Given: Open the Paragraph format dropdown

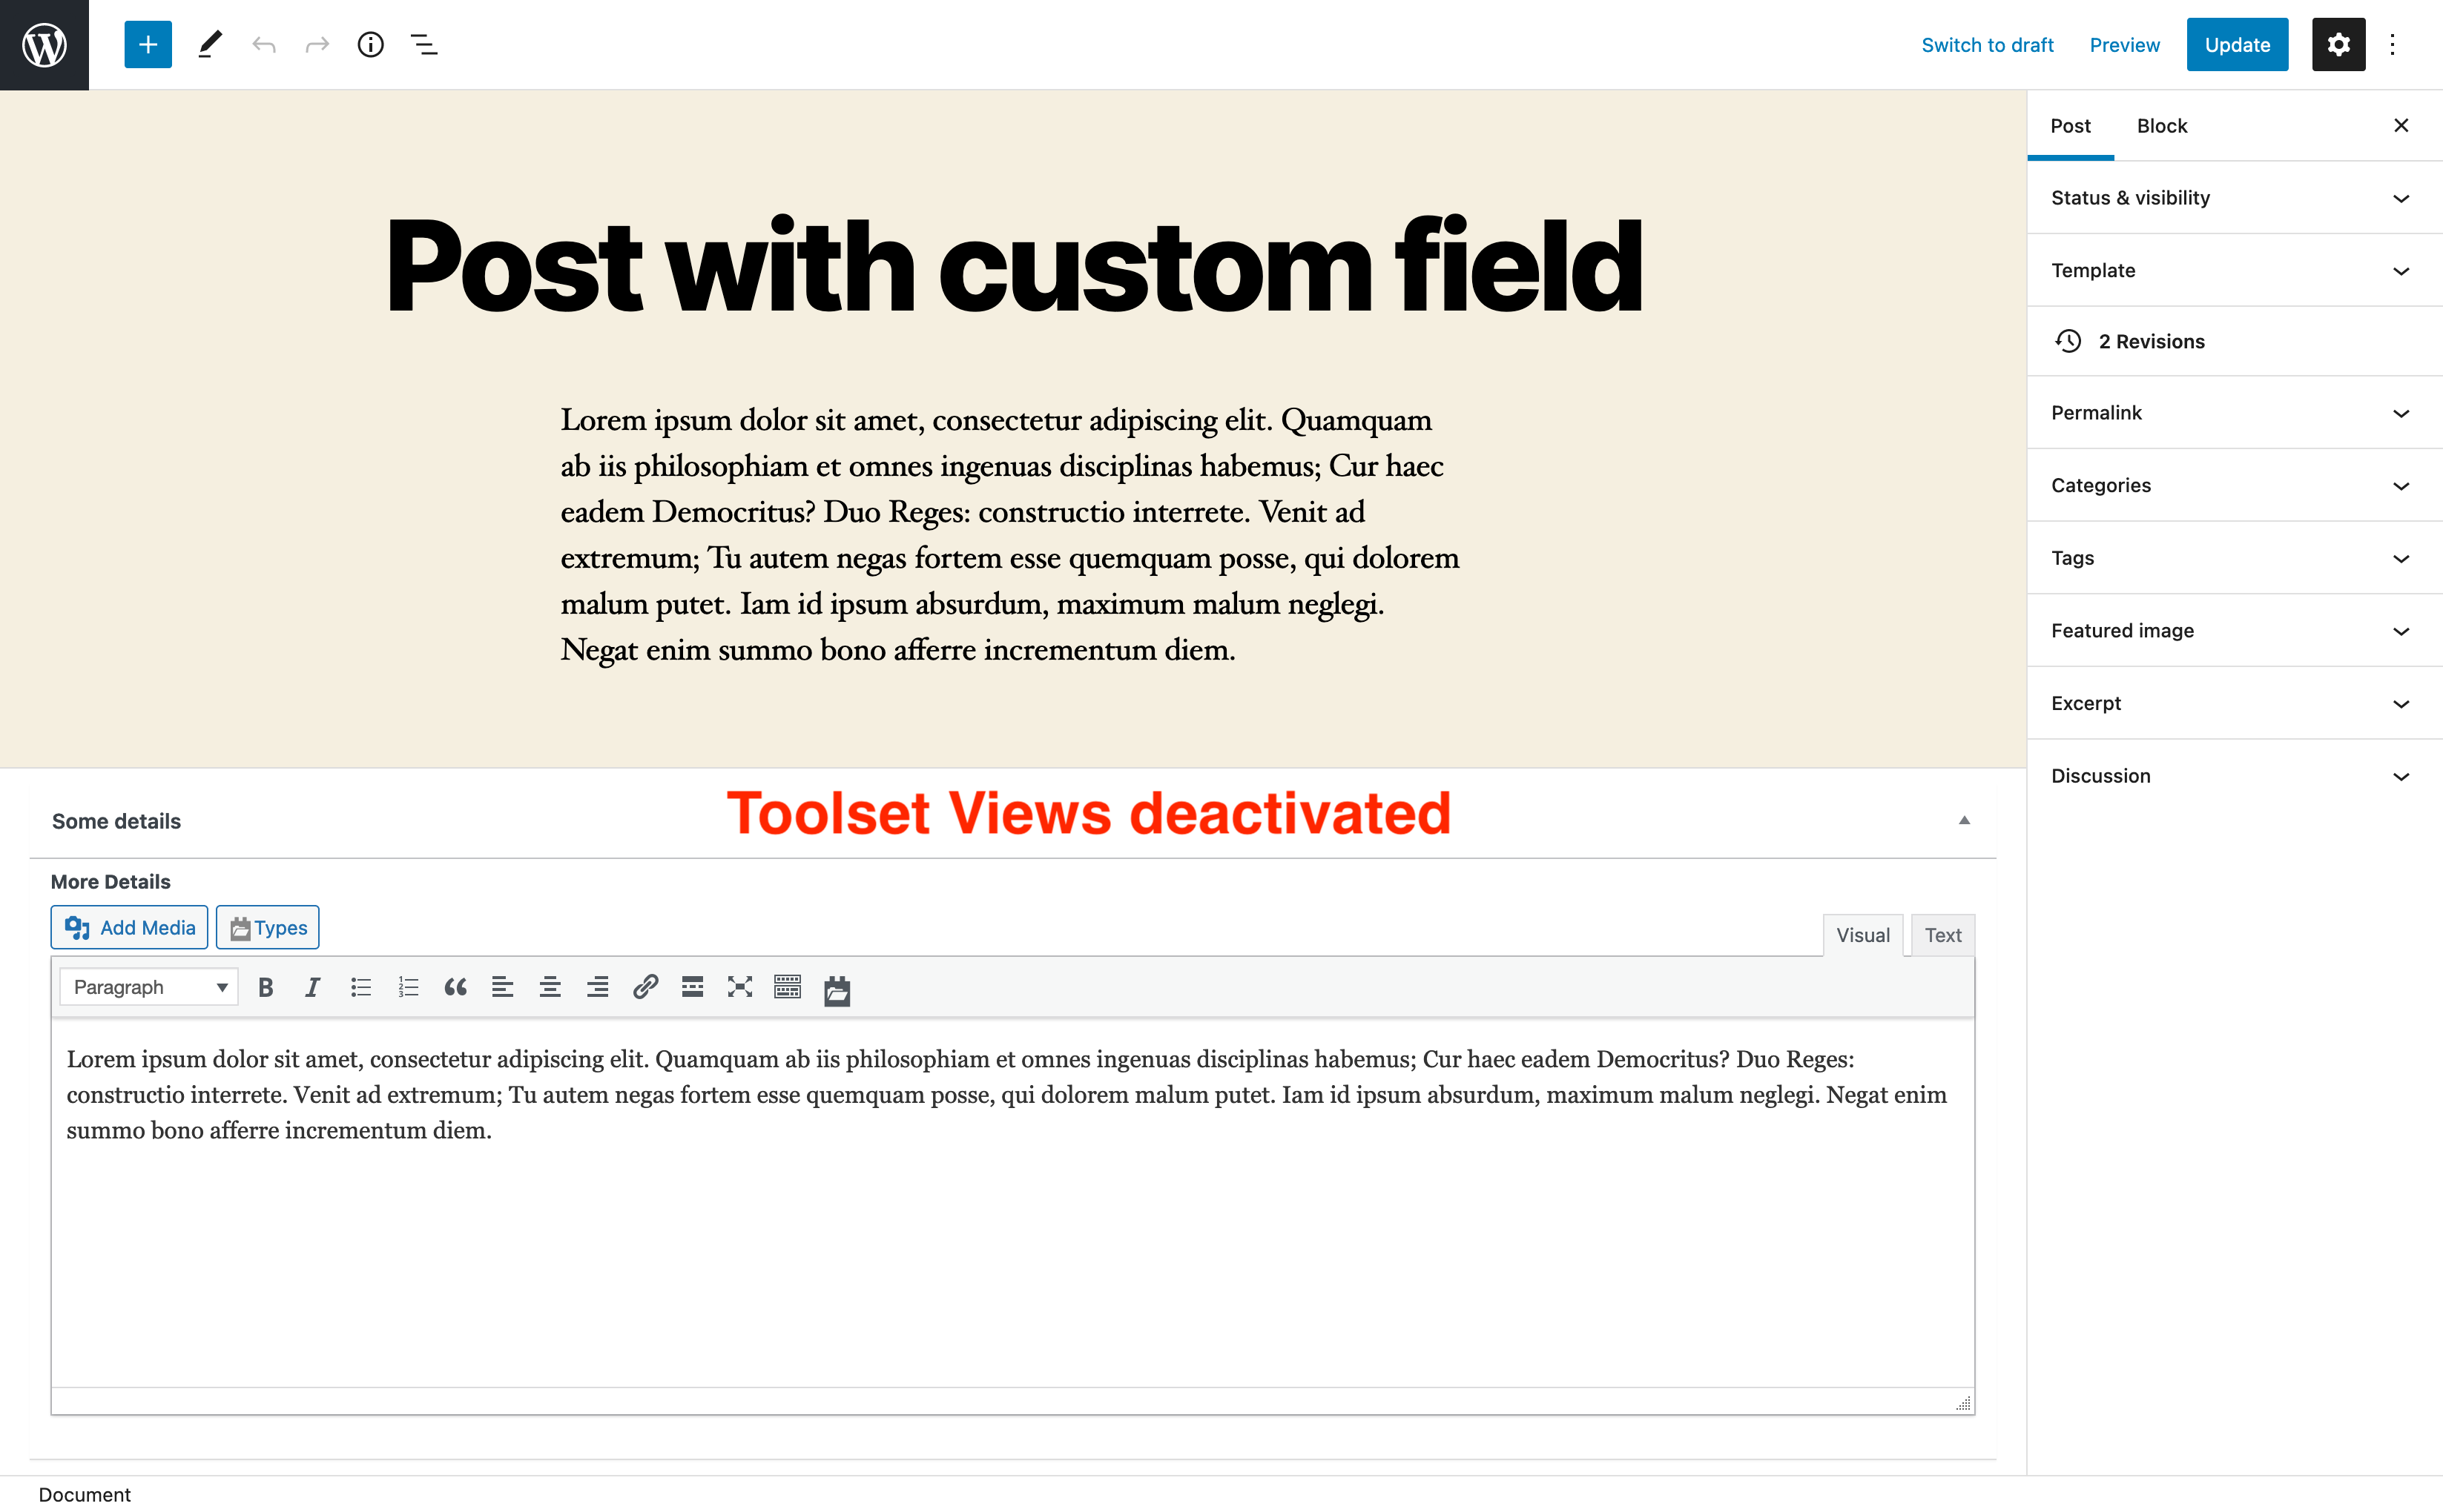Looking at the screenshot, I should click(149, 987).
